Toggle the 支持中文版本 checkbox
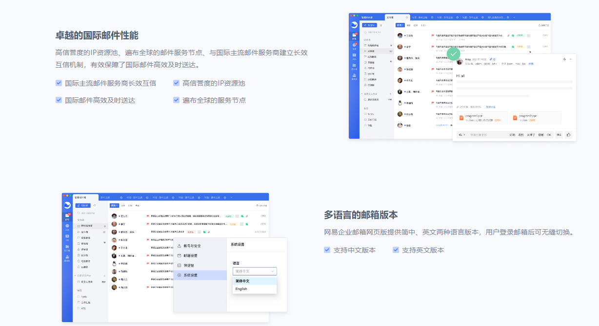The image size is (599, 326). 327,250
